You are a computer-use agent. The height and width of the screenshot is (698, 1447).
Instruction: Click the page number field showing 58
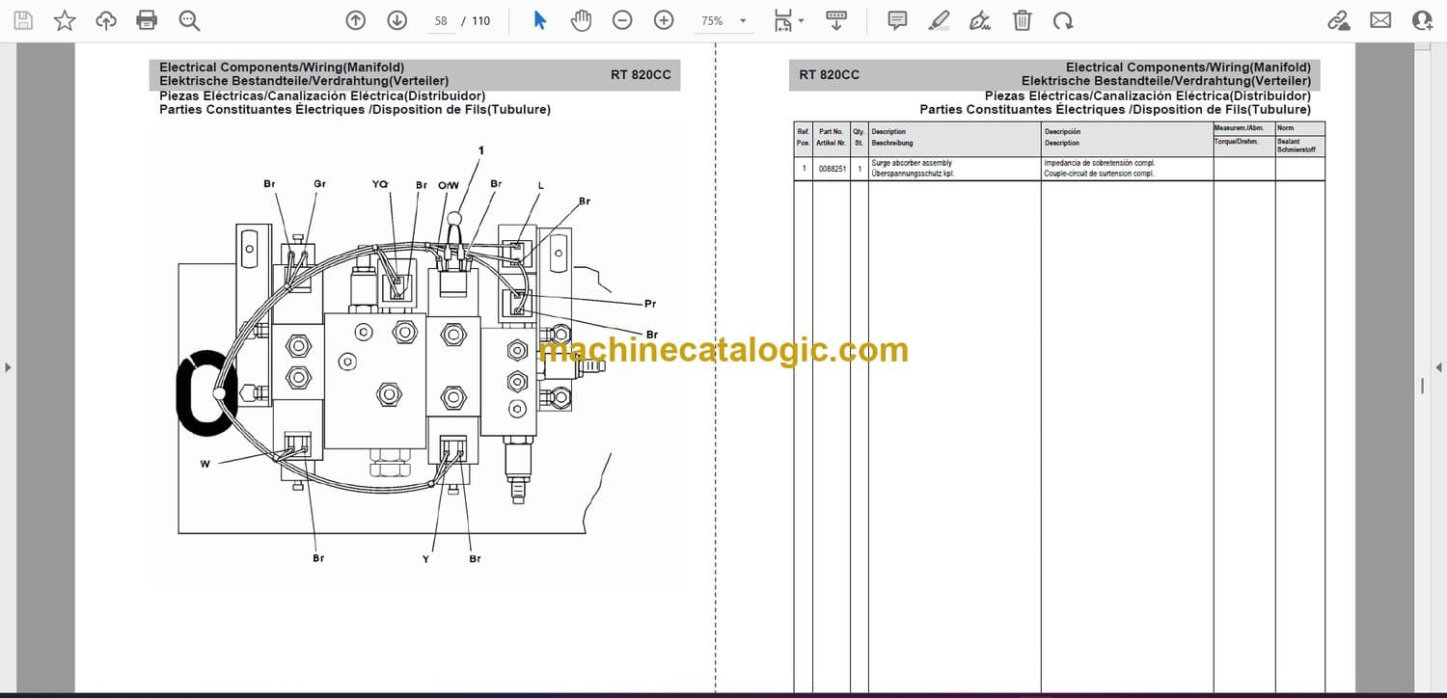[x=441, y=20]
